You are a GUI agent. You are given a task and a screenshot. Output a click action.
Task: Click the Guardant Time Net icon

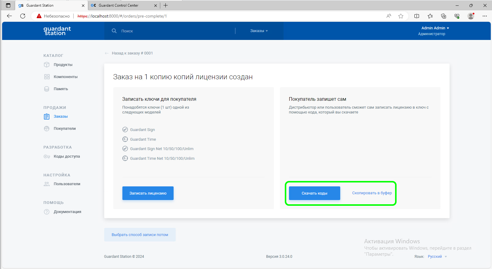[x=125, y=159]
